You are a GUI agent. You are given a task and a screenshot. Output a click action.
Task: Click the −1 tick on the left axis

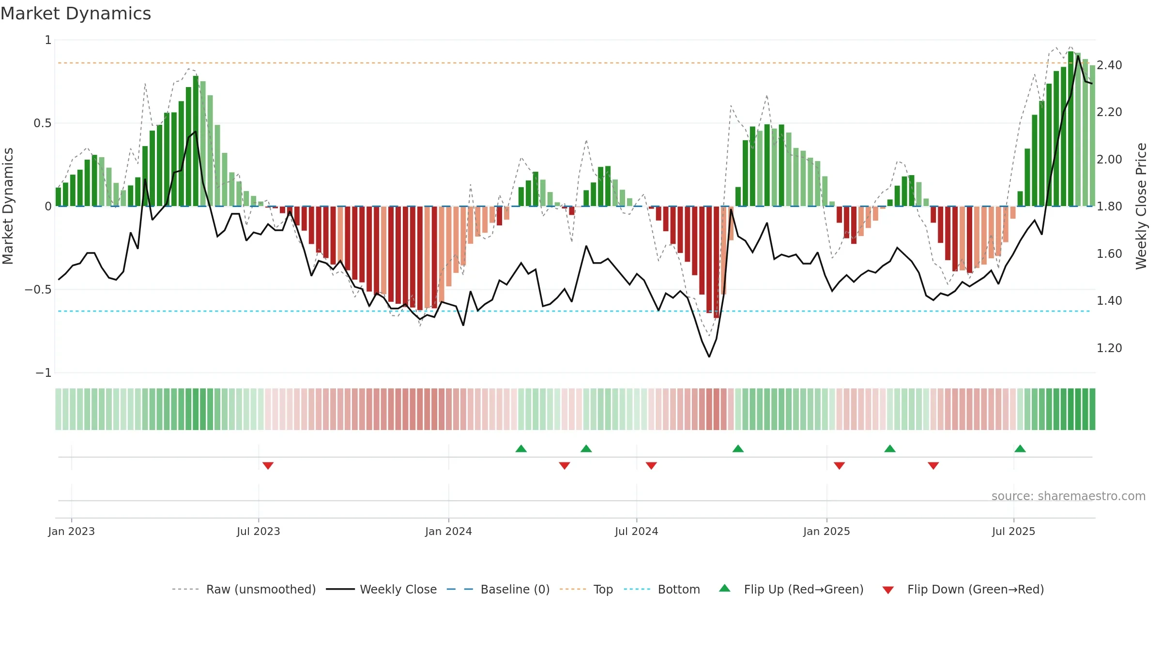pos(44,372)
